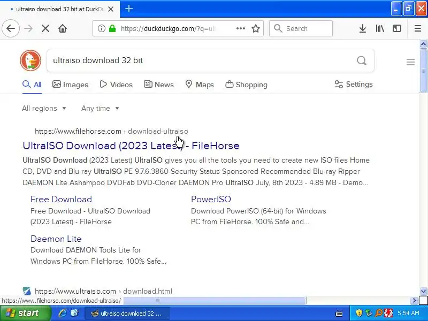Open the PowerISO sublink
The image size is (428, 321).
pyautogui.click(x=211, y=199)
